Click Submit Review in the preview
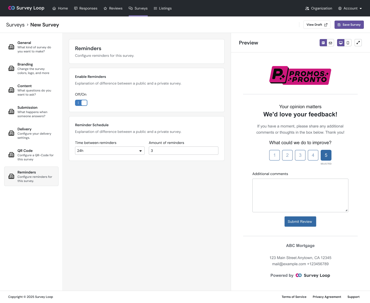The width and height of the screenshot is (370, 303). pyautogui.click(x=300, y=222)
